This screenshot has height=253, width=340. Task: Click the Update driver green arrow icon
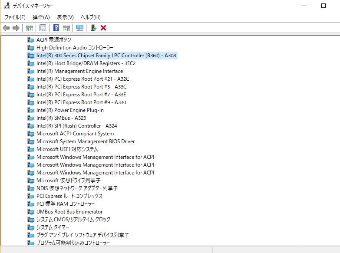(x=93, y=28)
